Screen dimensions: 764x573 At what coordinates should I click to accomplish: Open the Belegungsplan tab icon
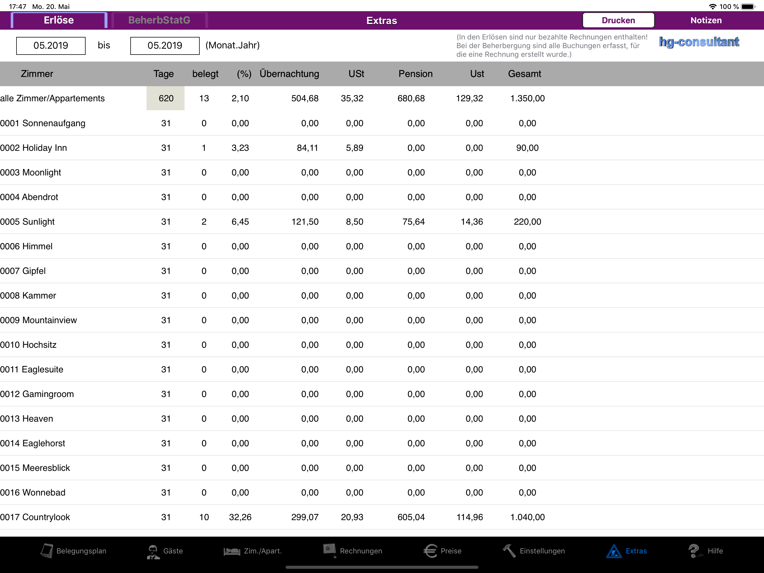click(47, 551)
